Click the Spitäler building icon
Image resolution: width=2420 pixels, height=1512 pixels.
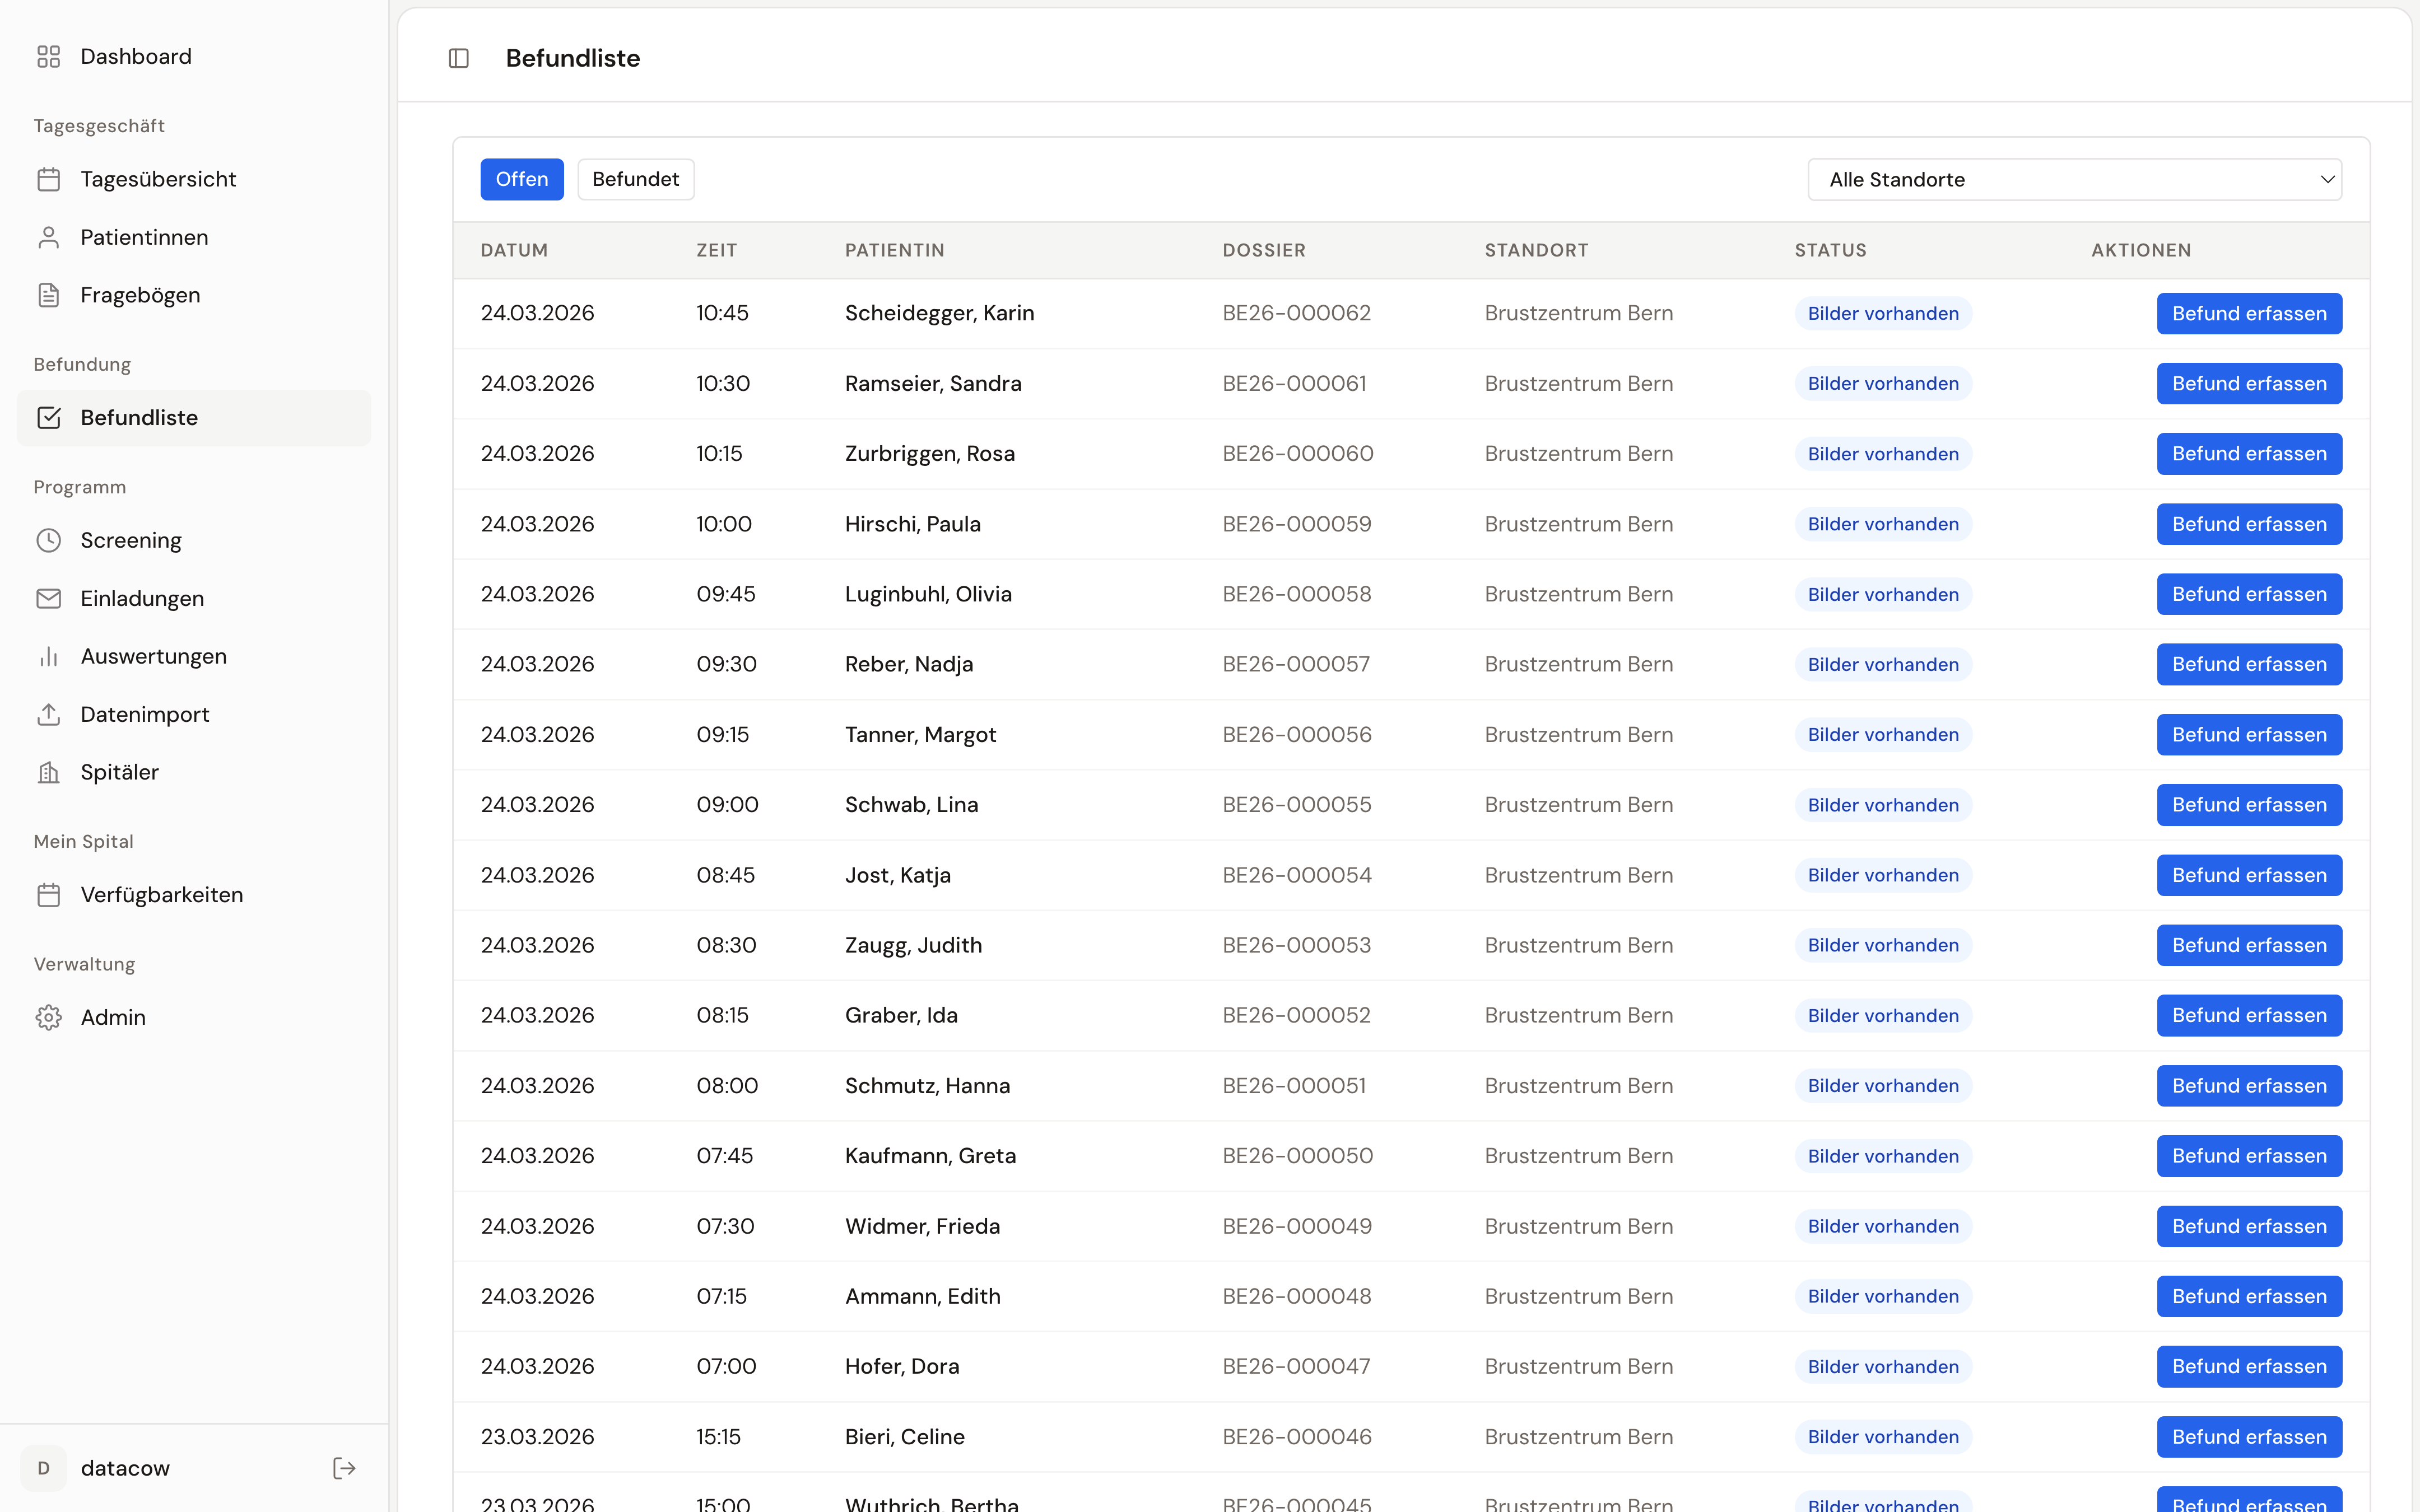[49, 772]
